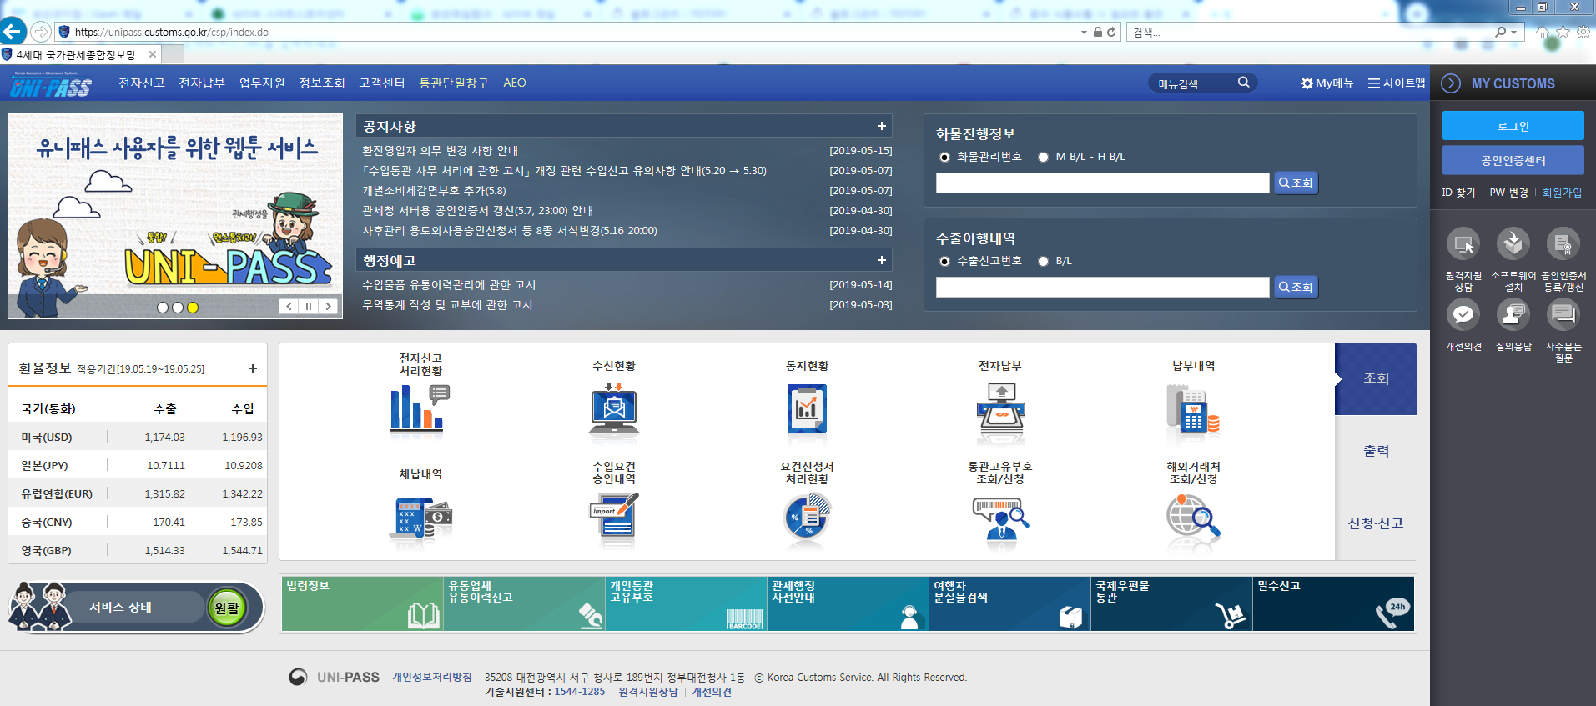Open 수신현황 mail monitor icon

pyautogui.click(x=614, y=409)
